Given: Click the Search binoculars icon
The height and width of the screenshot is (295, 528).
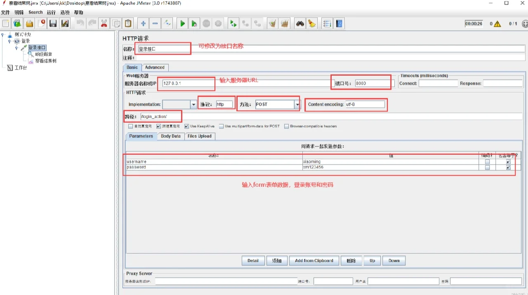Looking at the screenshot, I should (x=300, y=23).
